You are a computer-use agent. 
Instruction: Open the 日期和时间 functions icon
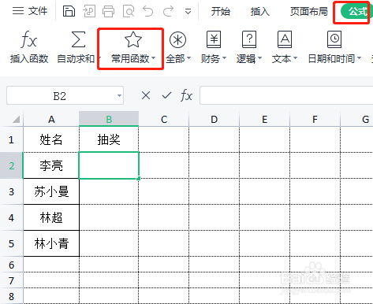coord(334,39)
